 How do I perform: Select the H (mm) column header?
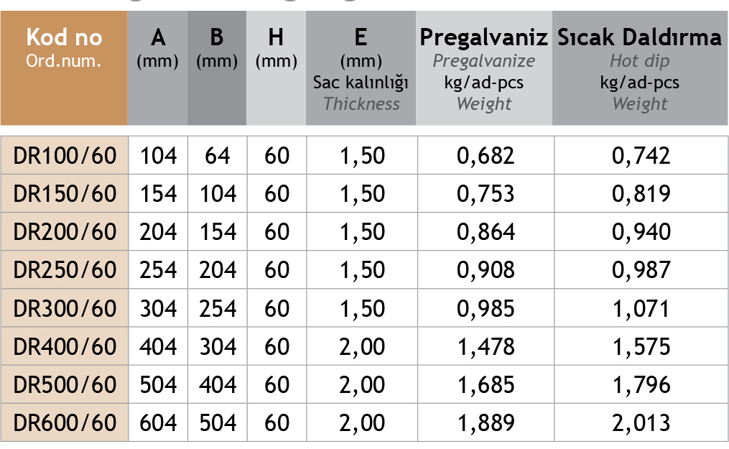276,49
